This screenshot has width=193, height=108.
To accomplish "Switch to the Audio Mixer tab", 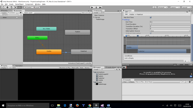I will [x=111, y=67].
